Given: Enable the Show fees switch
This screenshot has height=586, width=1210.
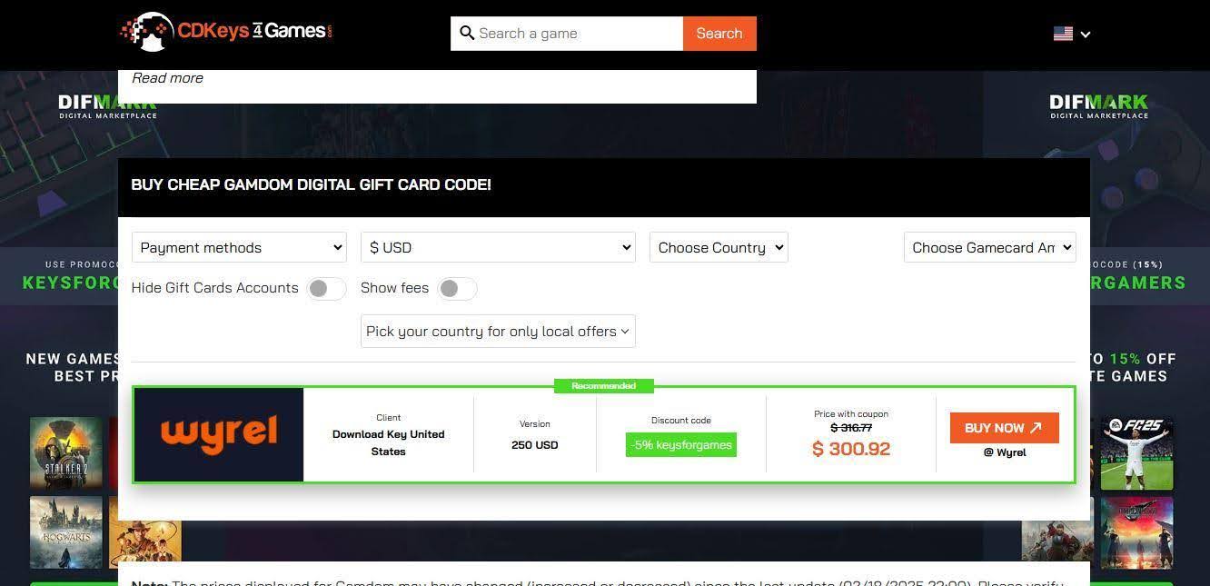Looking at the screenshot, I should pos(457,289).
